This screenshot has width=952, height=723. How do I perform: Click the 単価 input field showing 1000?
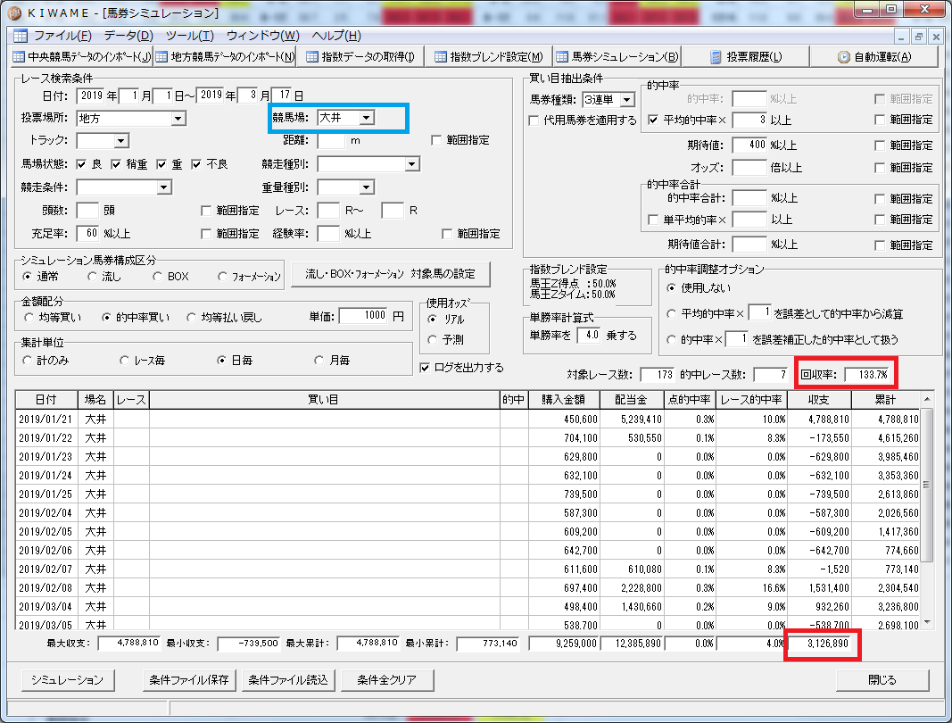coord(364,315)
